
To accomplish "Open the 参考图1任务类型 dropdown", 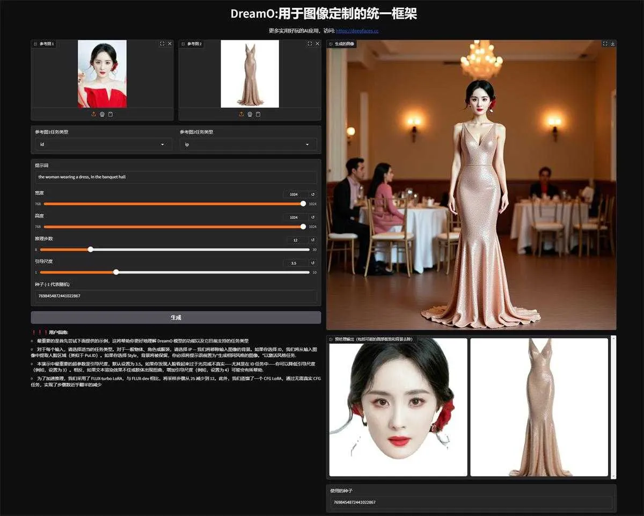I will [103, 144].
